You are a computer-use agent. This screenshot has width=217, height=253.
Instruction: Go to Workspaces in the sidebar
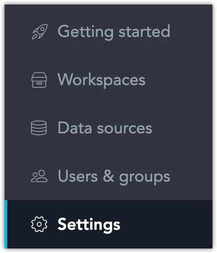coord(108,80)
